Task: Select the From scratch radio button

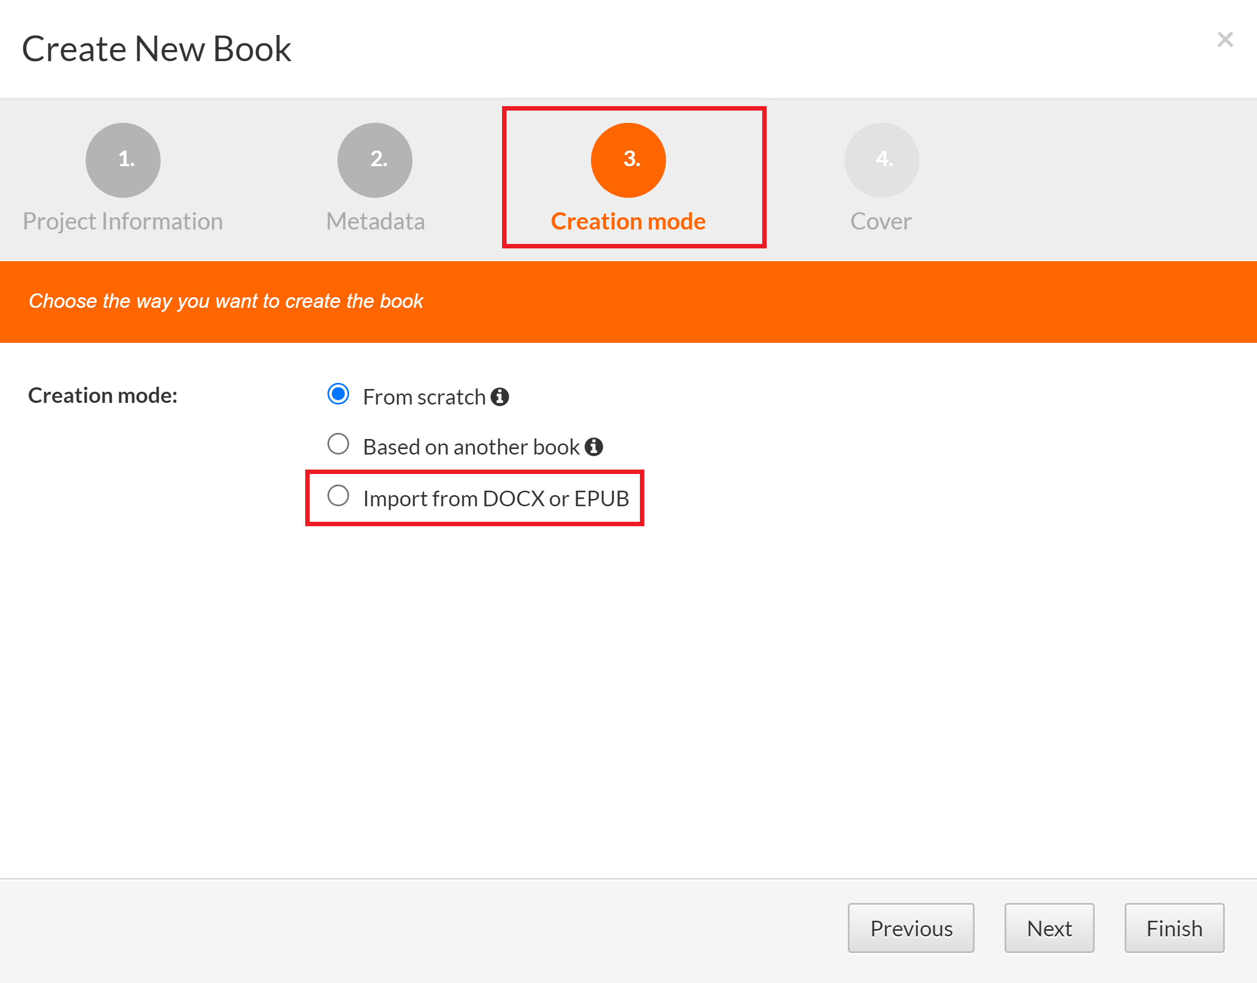Action: click(x=338, y=394)
